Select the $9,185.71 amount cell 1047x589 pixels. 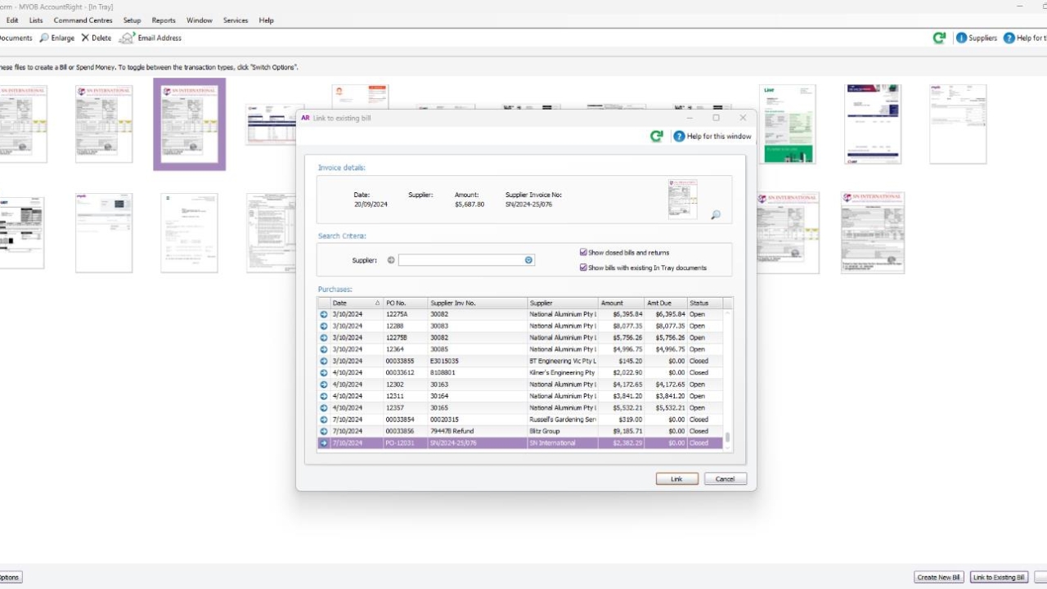point(622,431)
